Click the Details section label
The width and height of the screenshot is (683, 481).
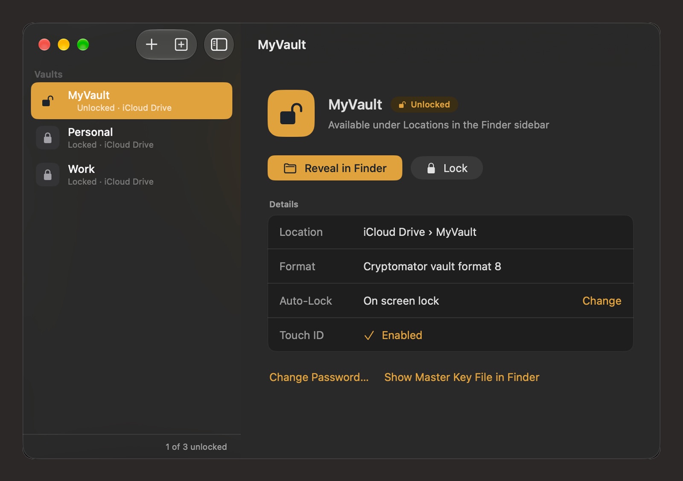[284, 204]
